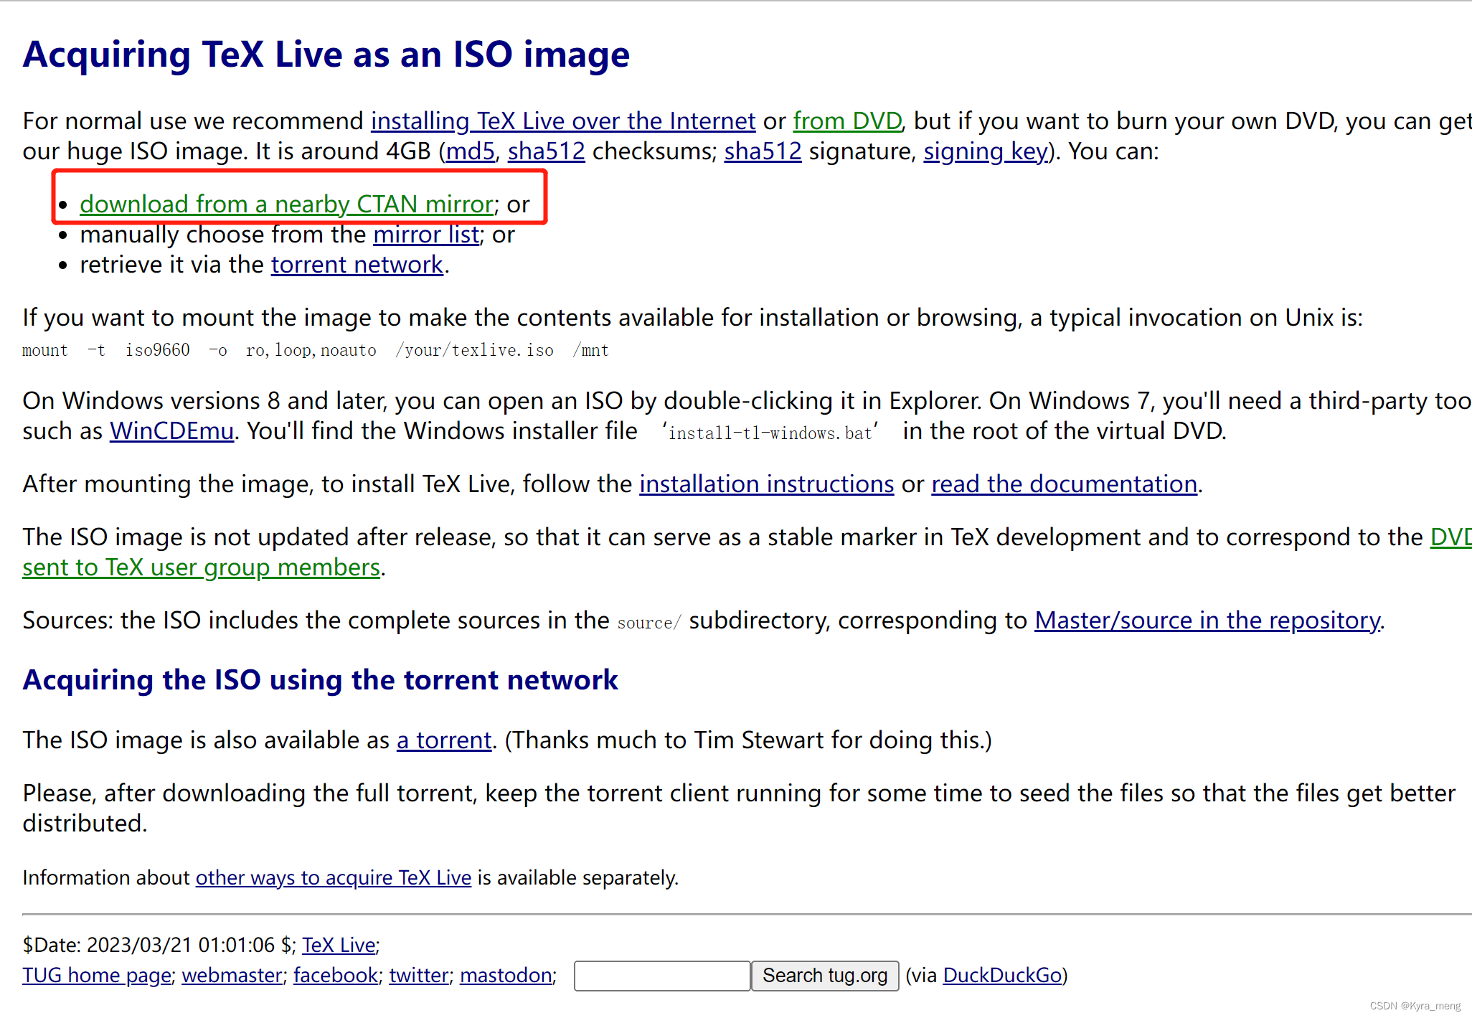The image size is (1472, 1018).
Task: Click the TUG home page link
Action: click(97, 976)
